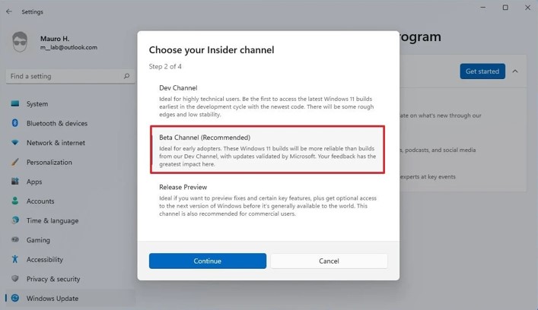Click the Get started button
This screenshot has height=310, width=538.
[482, 71]
